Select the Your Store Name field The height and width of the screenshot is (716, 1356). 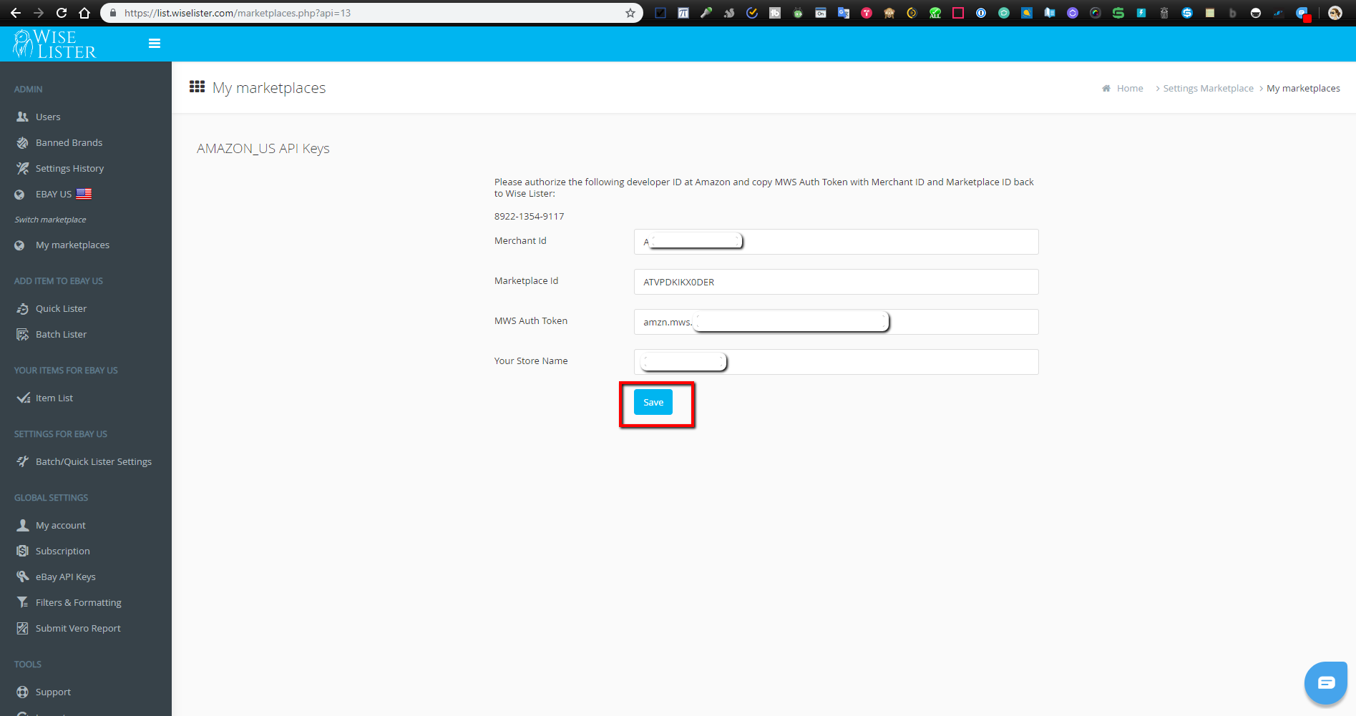coord(836,362)
